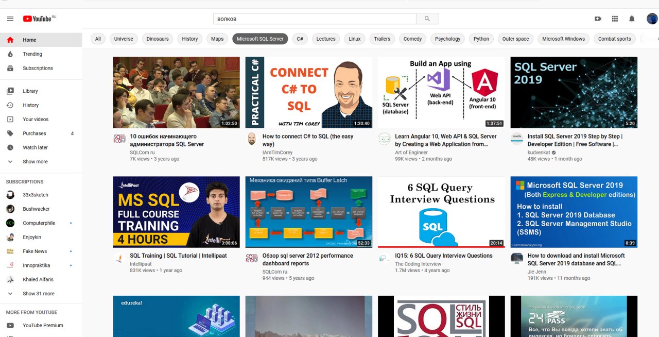Viewport: 659px width, 337px height.
Task: Select the C# filter chip
Action: (300, 39)
